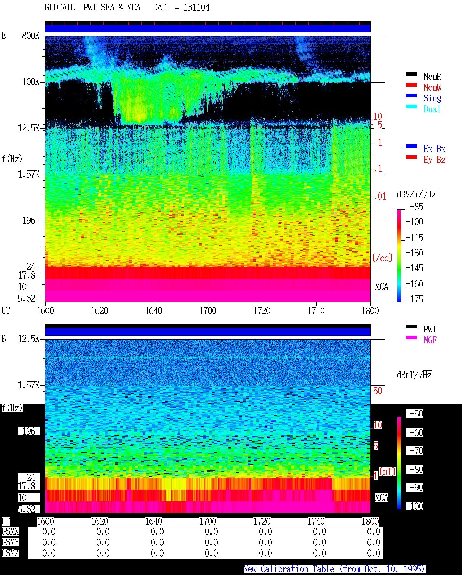Click the blue mode bar above B spectrogram
462x575 pixels.
208,331
